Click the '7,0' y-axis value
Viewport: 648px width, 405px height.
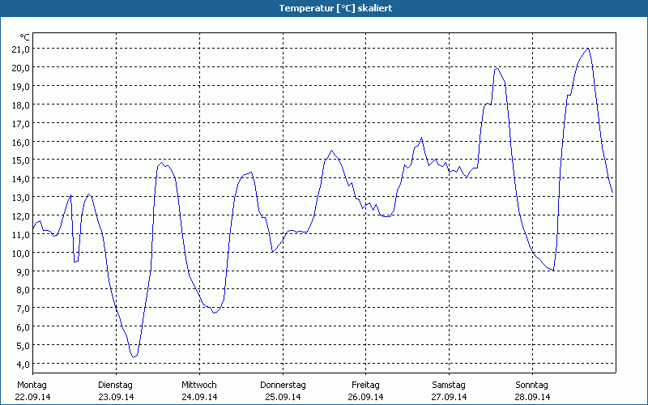[x=23, y=309]
